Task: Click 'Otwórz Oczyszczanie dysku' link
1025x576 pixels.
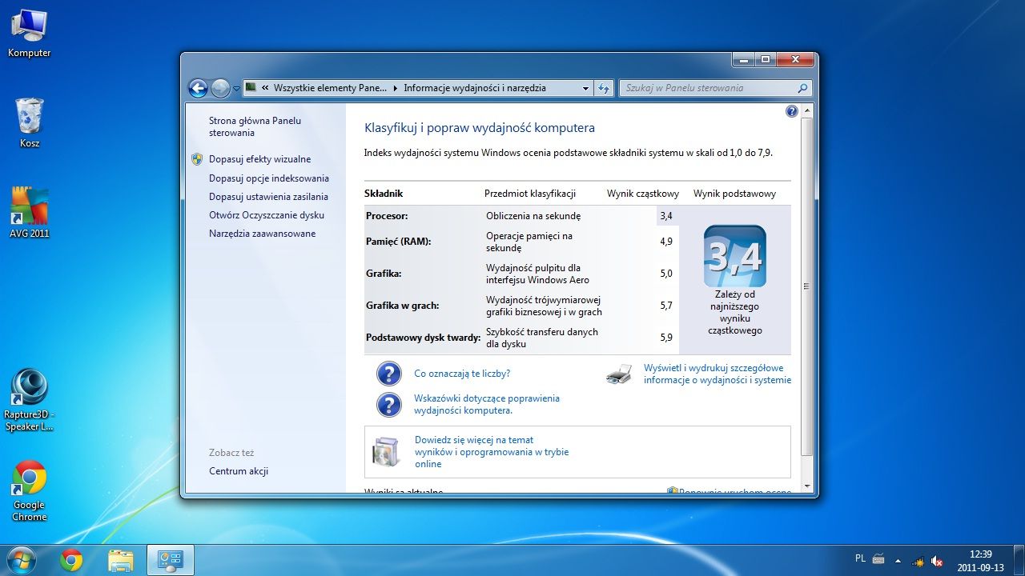Action: (267, 215)
